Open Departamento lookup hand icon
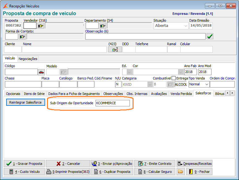This screenshot has width=239, height=180. [x=103, y=26]
